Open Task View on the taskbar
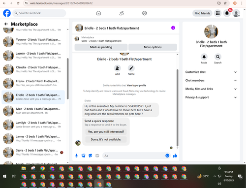 coord(14,176)
